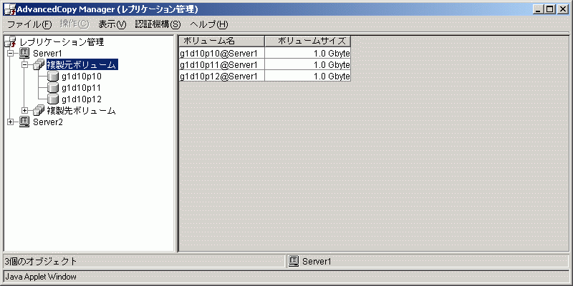Click the Server1 status bar label
Viewport: 573px width, 286px height.
[x=317, y=262]
